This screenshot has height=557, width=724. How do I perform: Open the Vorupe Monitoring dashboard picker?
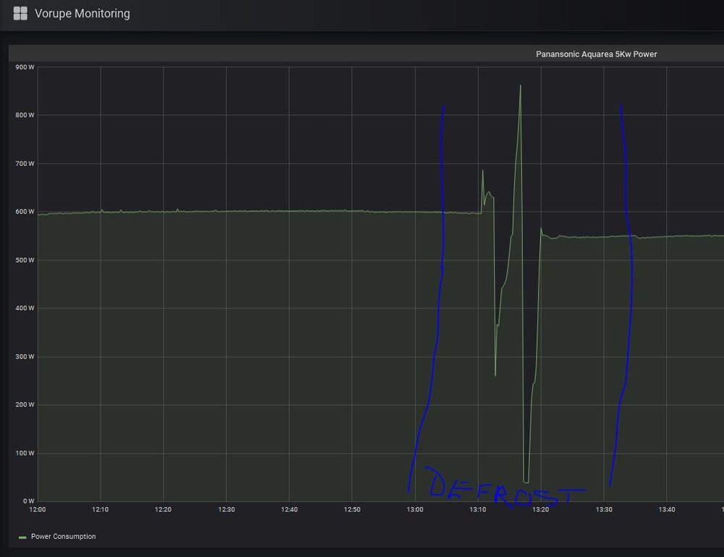pos(82,13)
